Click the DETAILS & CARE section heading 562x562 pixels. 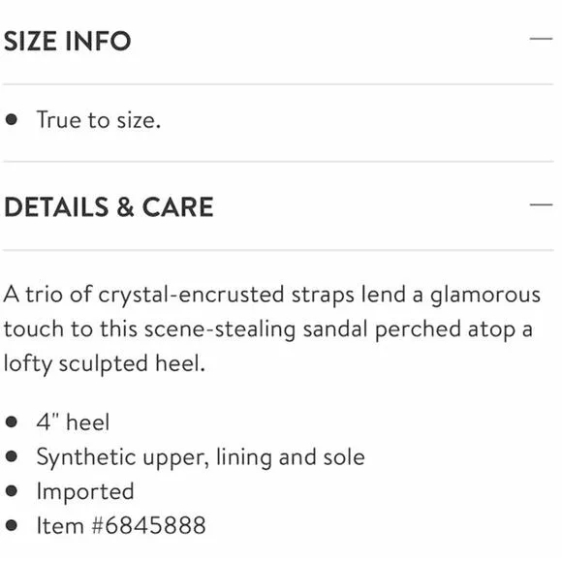coord(109,207)
